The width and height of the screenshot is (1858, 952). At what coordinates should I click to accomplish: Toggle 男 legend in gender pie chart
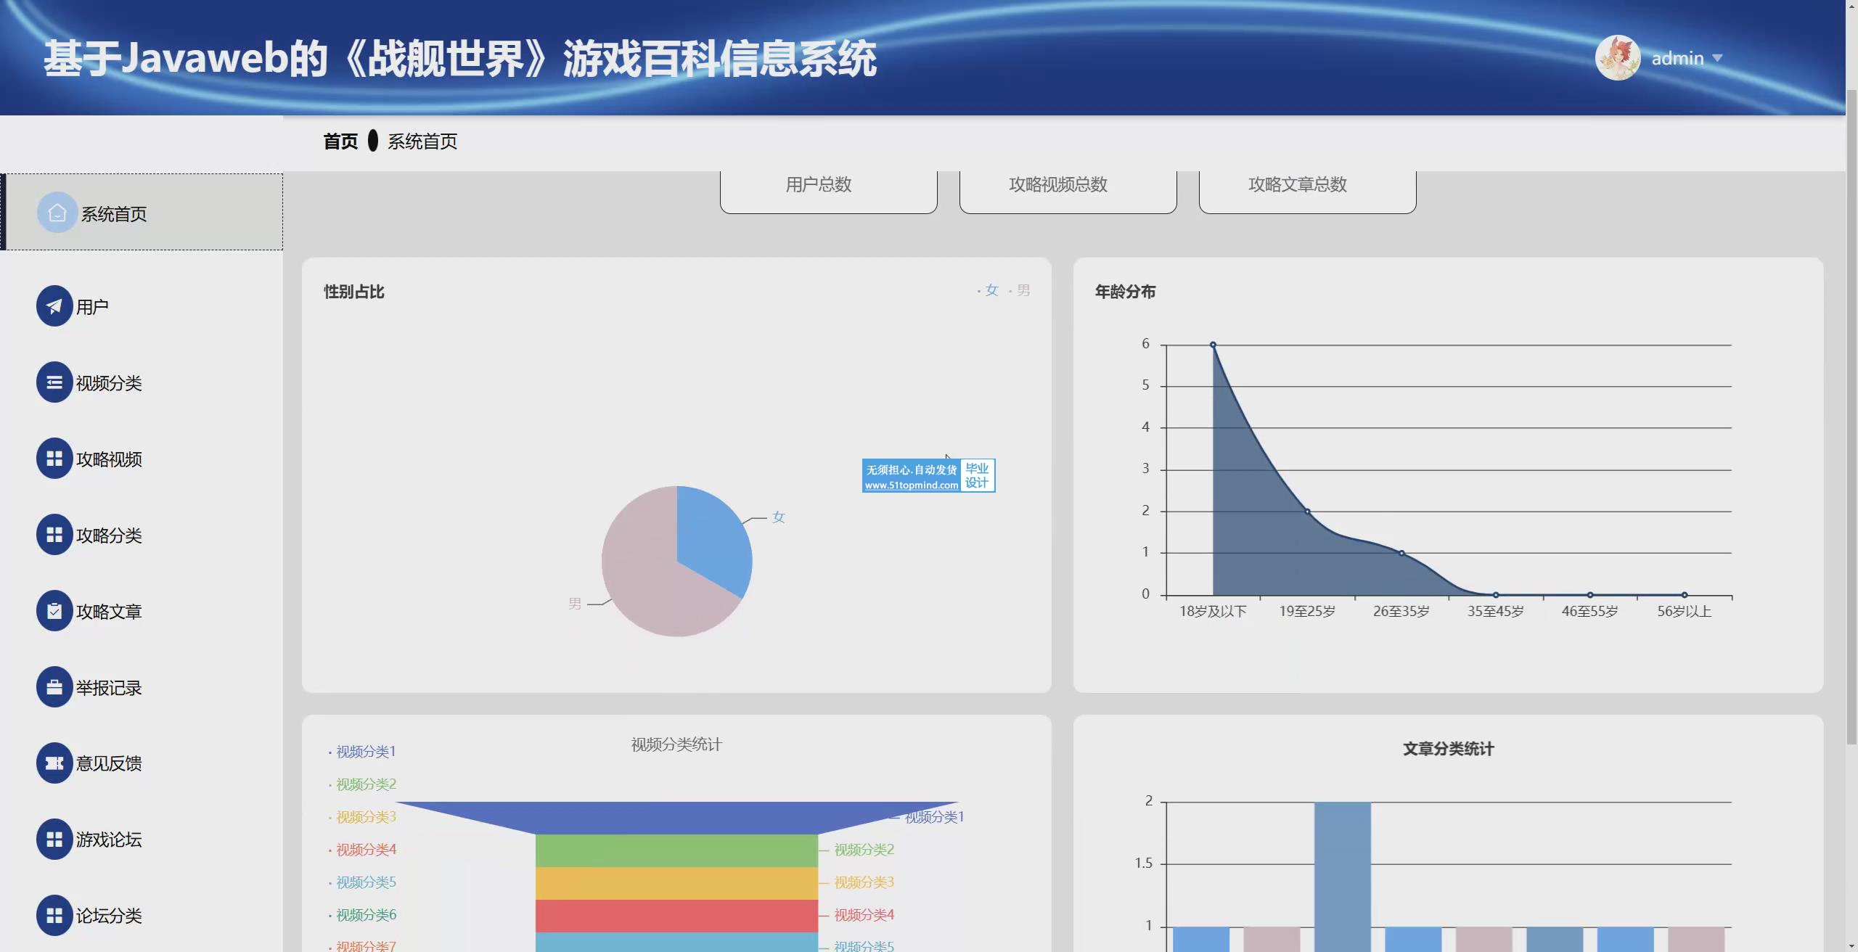1022,290
